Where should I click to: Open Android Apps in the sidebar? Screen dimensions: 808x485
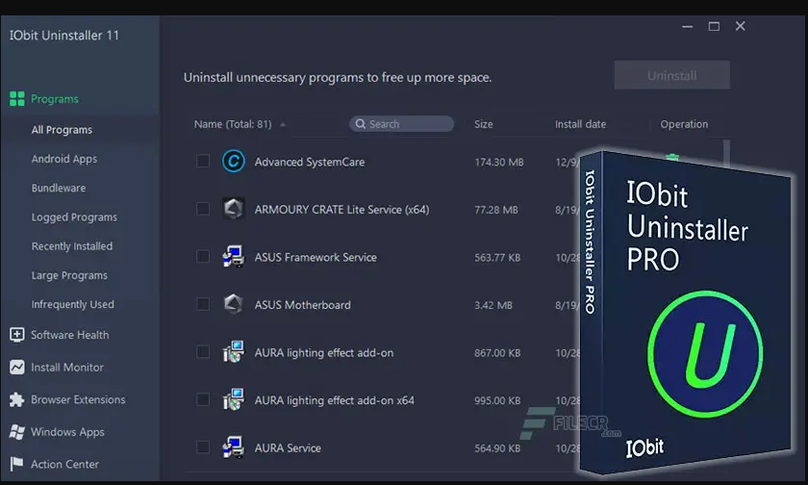[64, 159]
